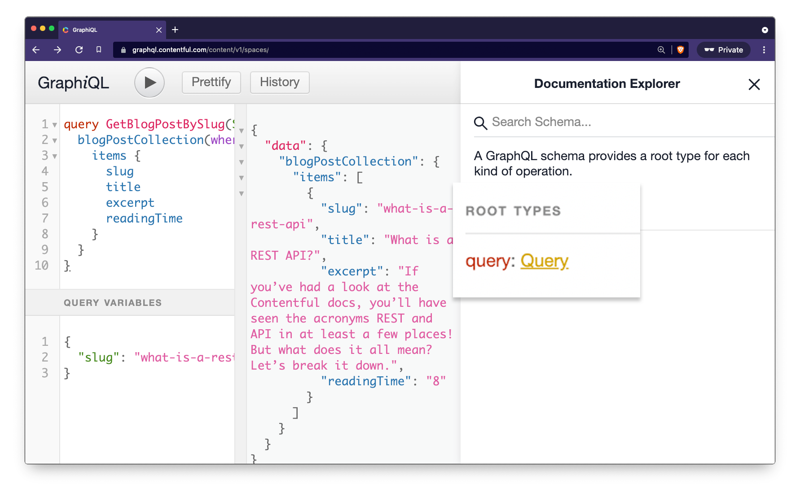Collapse the JSON result using its fold arrow

tap(242, 131)
